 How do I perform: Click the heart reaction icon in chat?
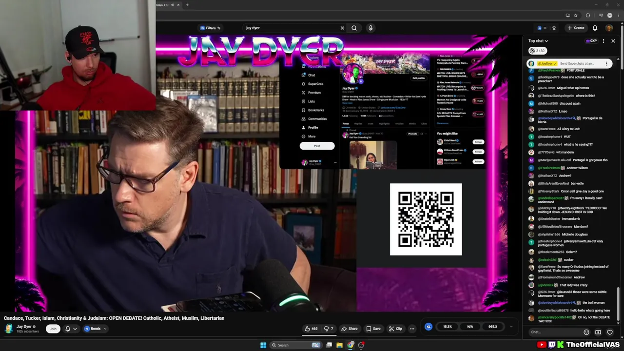pos(610,332)
